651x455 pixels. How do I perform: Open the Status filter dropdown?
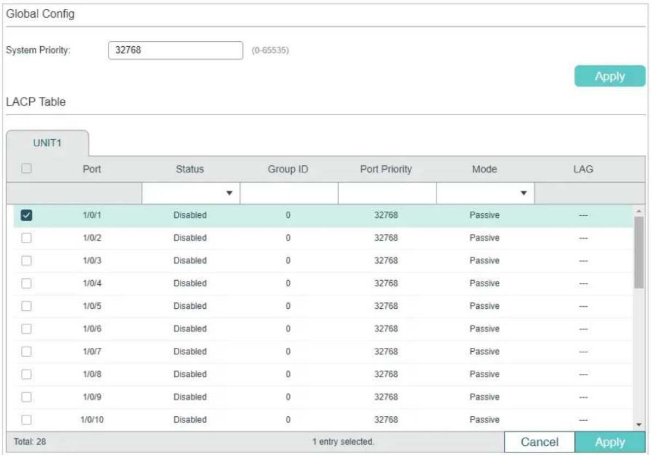click(x=191, y=193)
